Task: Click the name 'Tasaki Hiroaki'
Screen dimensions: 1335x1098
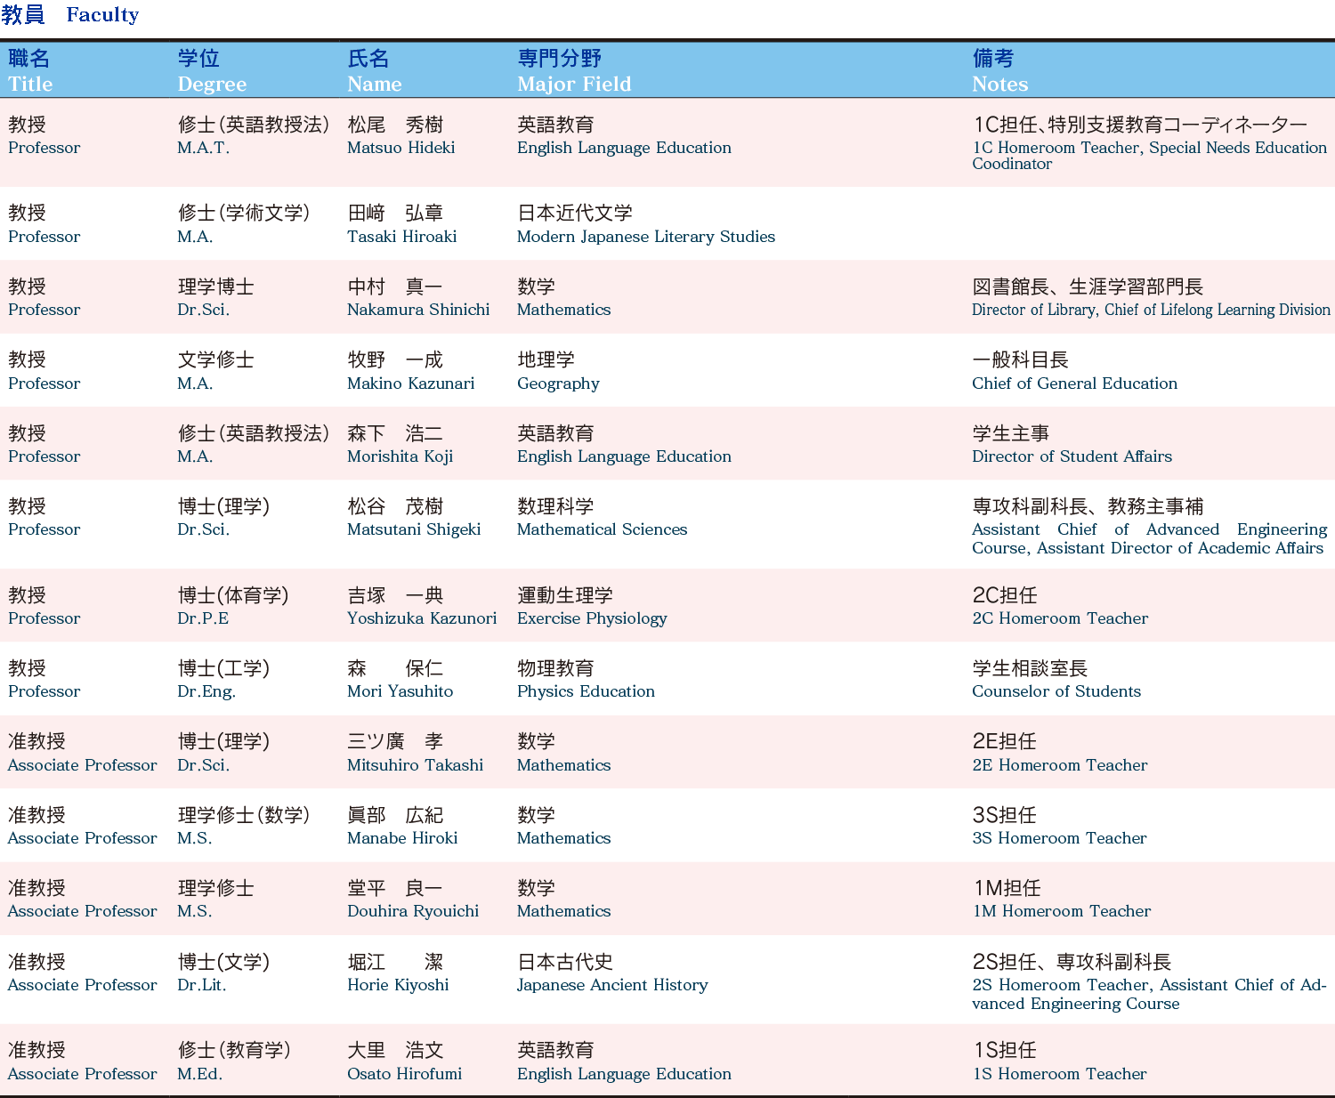Action: tap(401, 237)
